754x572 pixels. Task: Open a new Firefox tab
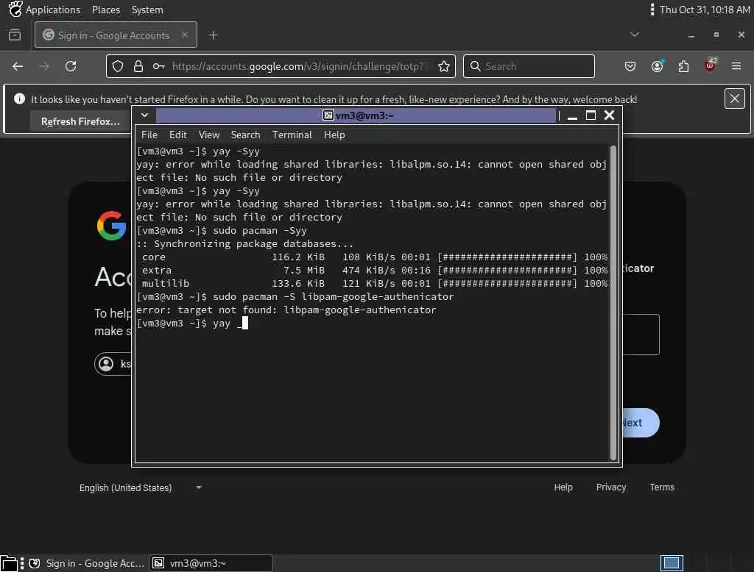tap(214, 35)
